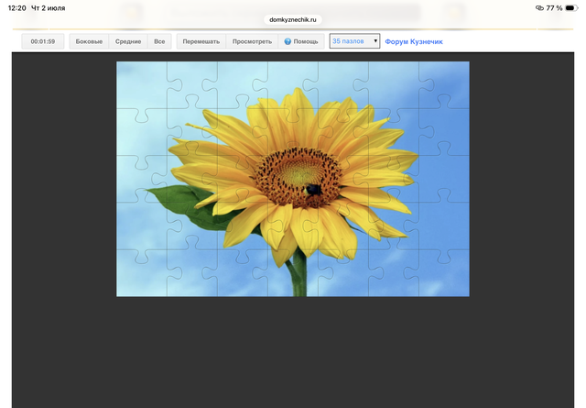Click the 00:01:59 puzzle timer
586x408 pixels.
pos(43,41)
